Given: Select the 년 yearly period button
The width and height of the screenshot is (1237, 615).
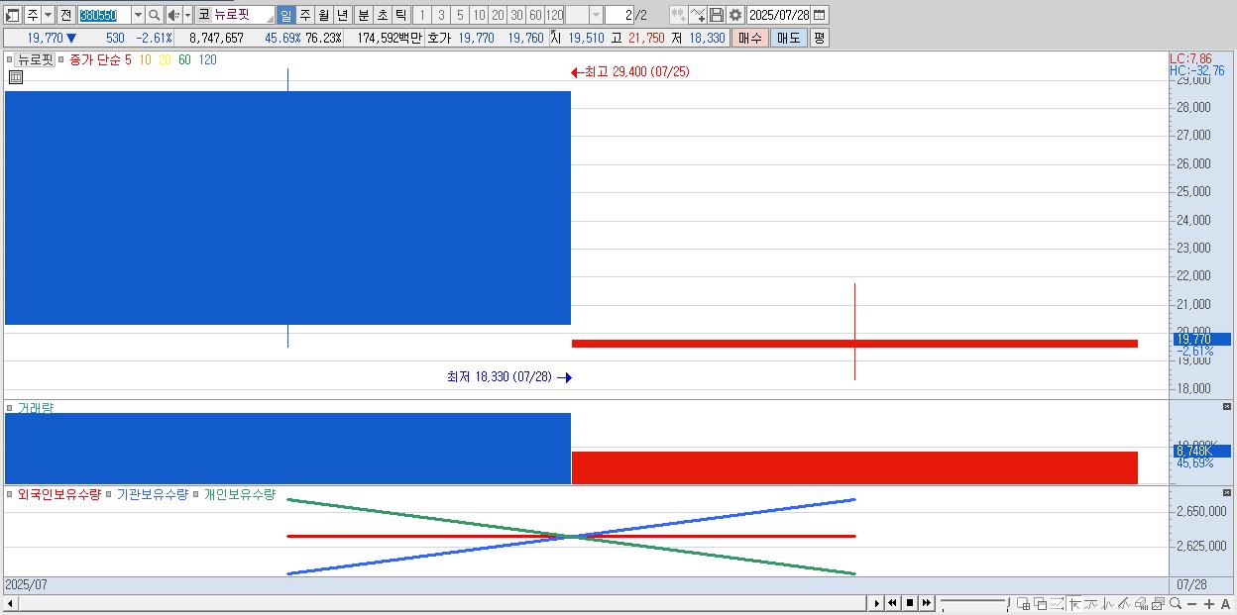Looking at the screenshot, I should click(342, 15).
